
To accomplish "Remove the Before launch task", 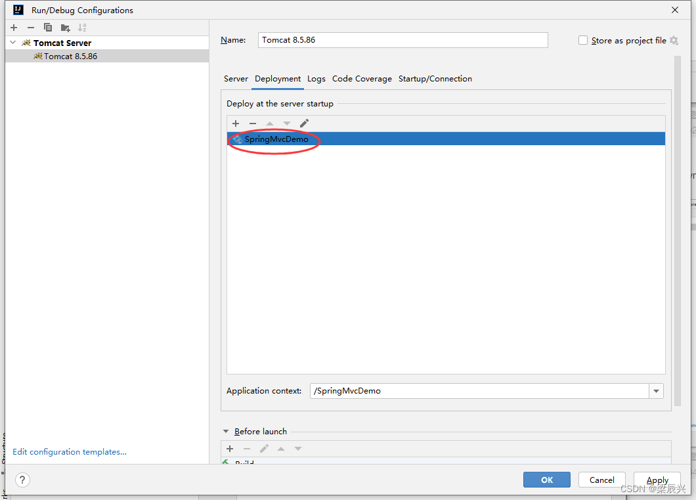I will (247, 449).
